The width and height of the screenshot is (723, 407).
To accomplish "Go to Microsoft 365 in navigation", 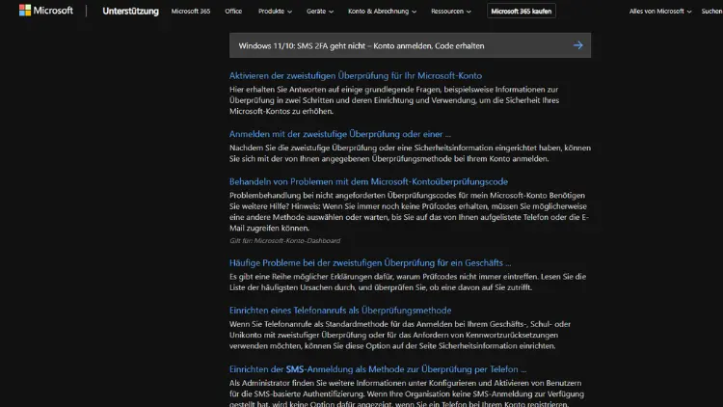I will point(192,12).
